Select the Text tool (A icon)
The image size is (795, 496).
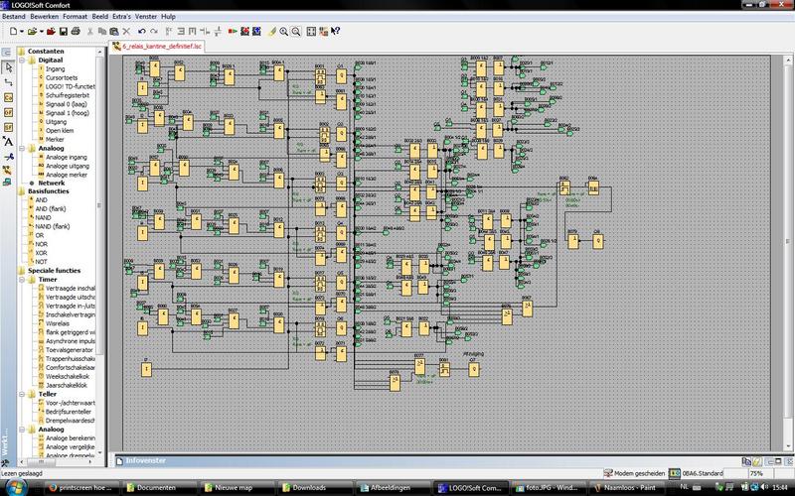(8, 141)
